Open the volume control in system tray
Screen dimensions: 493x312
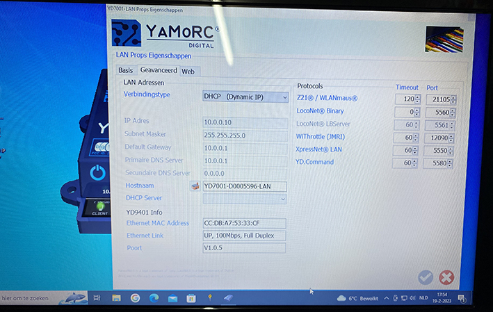412,298
